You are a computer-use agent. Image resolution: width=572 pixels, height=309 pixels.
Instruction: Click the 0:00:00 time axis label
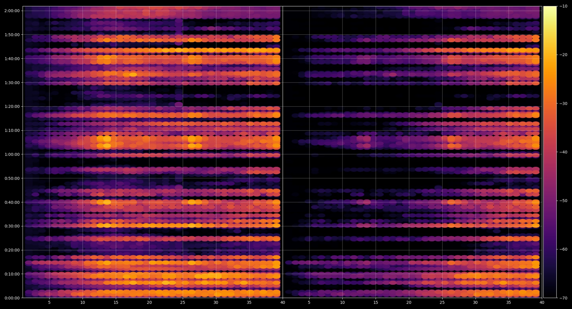click(12, 298)
